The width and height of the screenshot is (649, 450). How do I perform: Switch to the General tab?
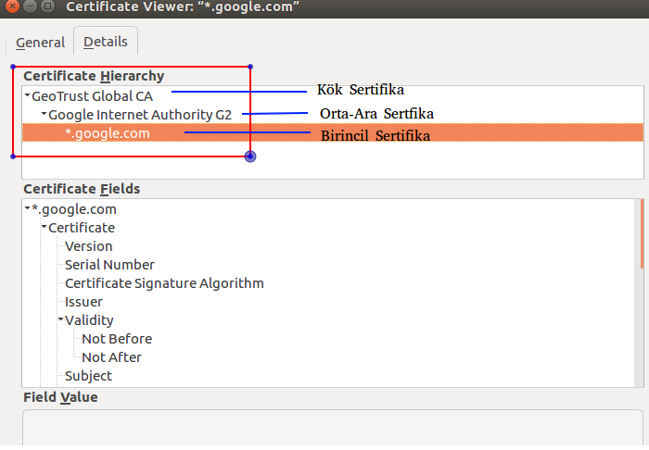(40, 43)
